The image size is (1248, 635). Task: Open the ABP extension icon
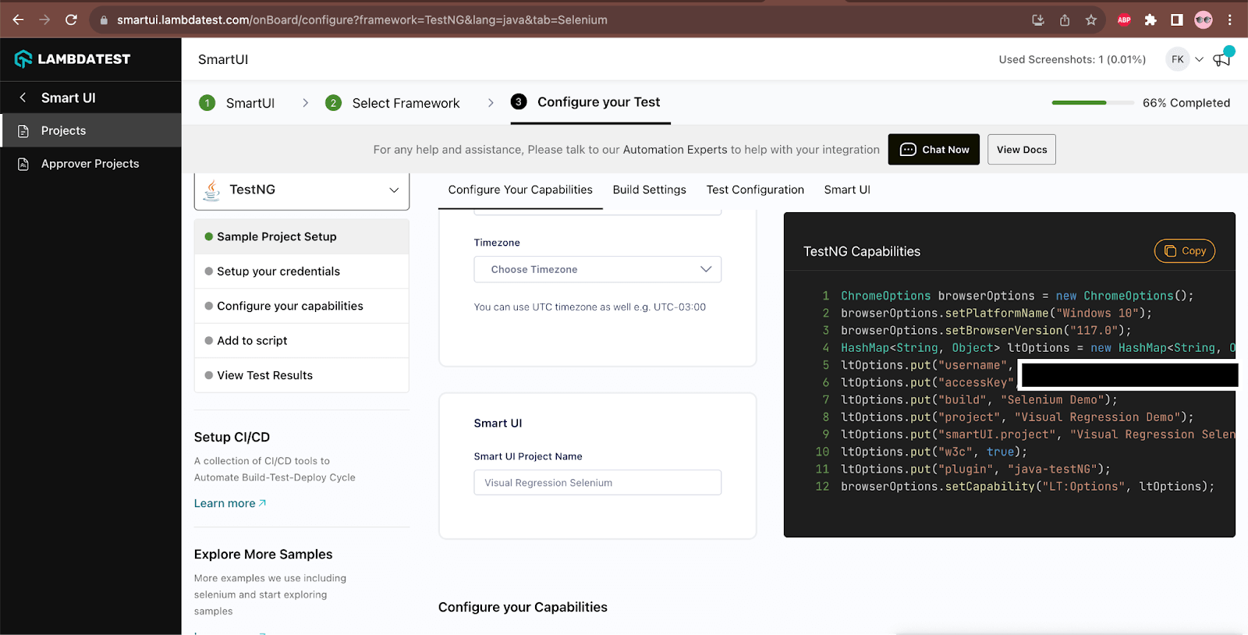[1124, 20]
